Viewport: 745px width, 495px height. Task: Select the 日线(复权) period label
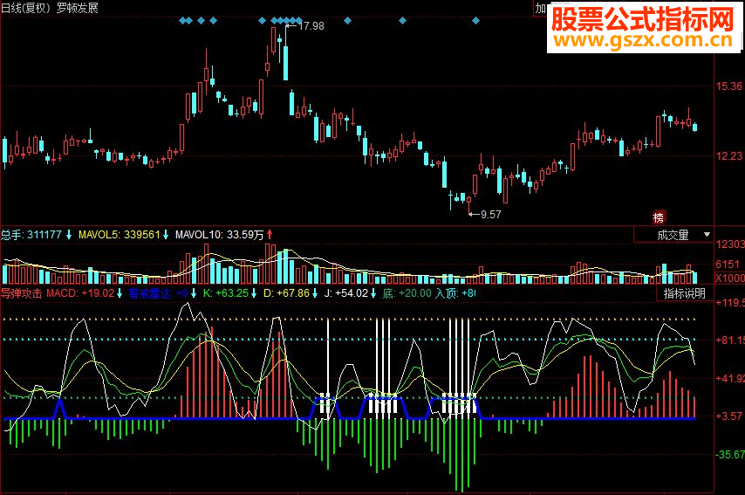tap(25, 8)
